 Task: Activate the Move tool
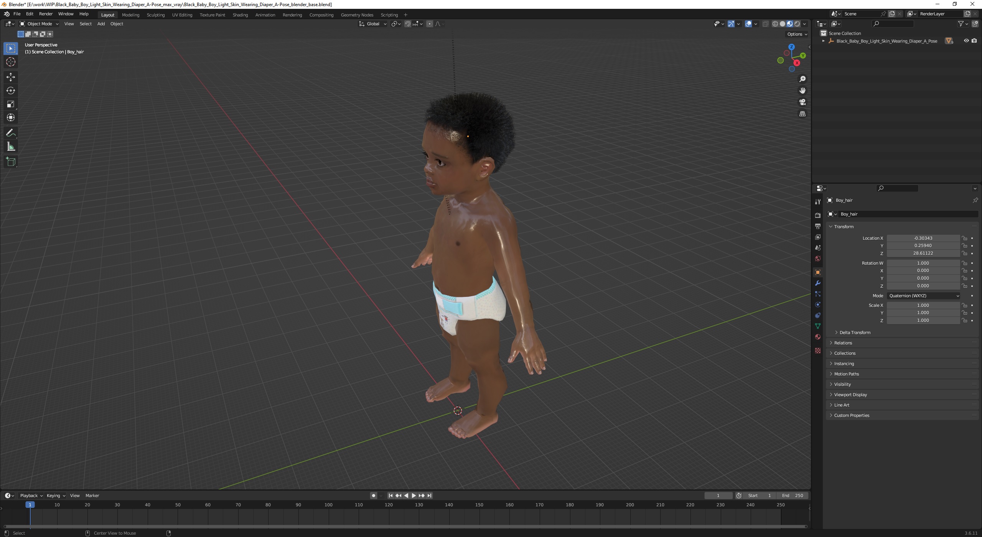pos(11,77)
